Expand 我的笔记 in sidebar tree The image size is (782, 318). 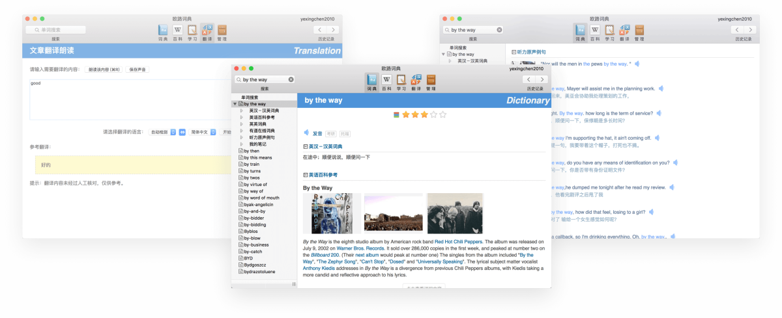[x=242, y=144]
